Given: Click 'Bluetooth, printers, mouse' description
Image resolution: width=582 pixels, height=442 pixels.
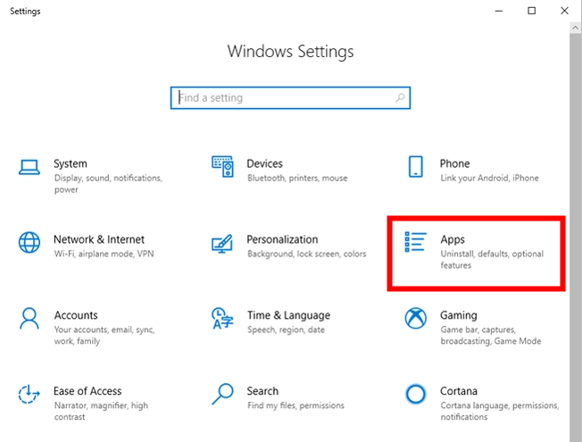Looking at the screenshot, I should 297,179.
